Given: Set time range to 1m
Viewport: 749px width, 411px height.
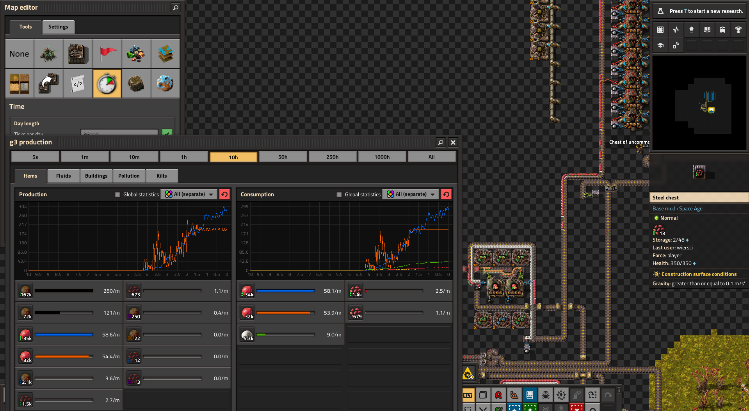Looking at the screenshot, I should tap(85, 157).
